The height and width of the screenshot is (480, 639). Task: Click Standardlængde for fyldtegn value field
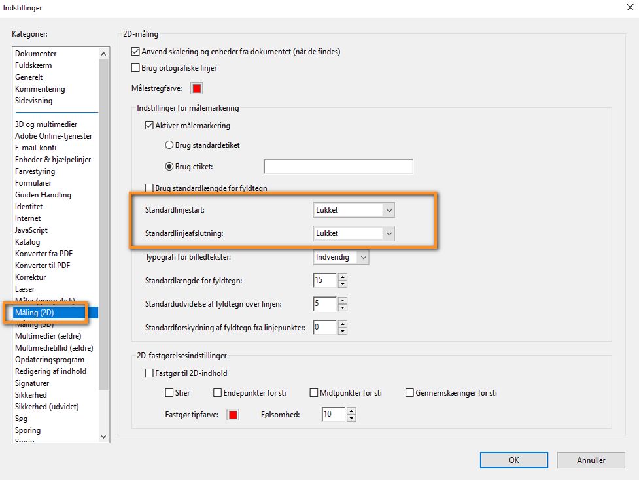coord(325,281)
